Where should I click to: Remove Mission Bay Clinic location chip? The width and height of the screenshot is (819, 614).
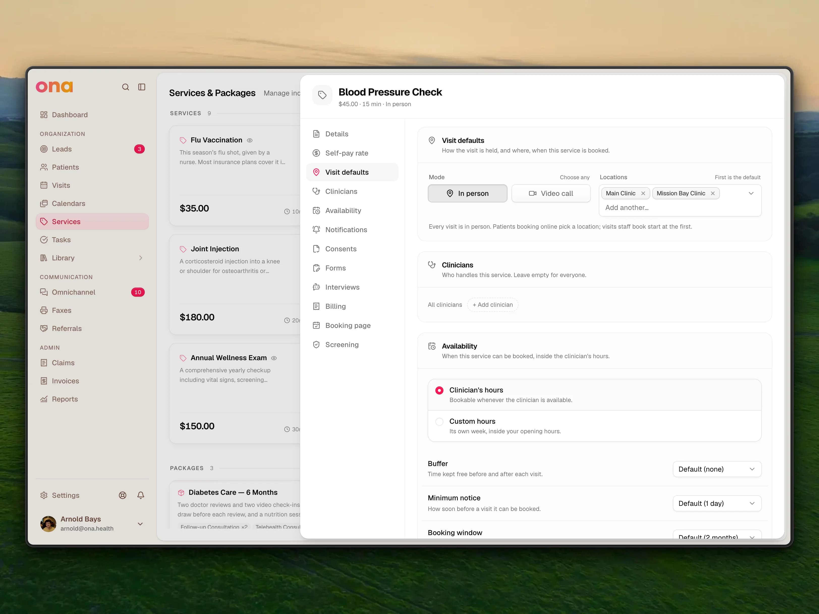[713, 193]
